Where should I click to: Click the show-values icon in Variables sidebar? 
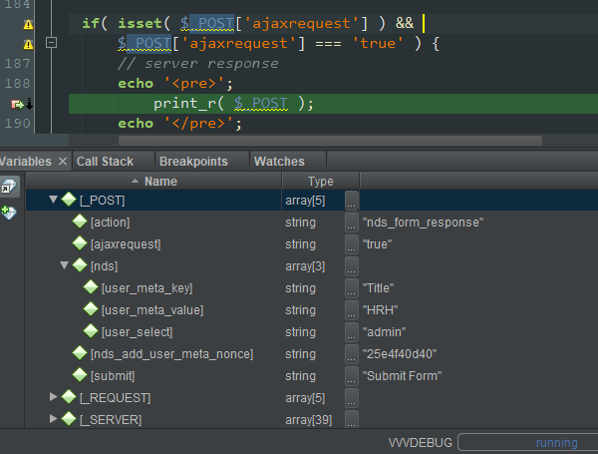click(9, 187)
